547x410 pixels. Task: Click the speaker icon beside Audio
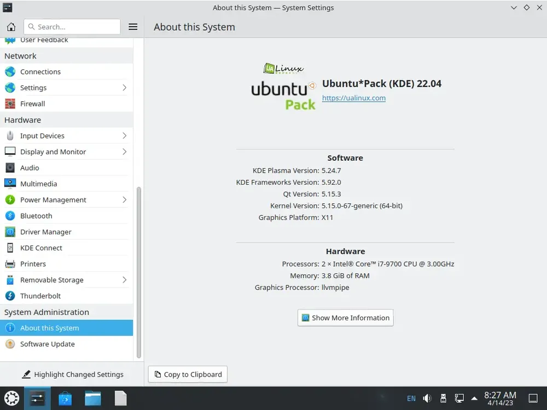[x=10, y=168]
